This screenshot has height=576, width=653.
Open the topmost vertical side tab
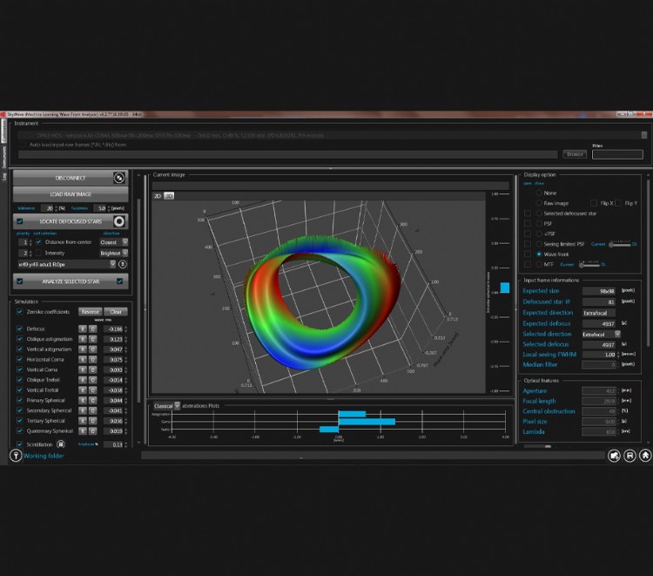click(4, 131)
